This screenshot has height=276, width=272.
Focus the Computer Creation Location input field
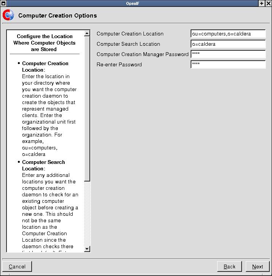click(228, 34)
